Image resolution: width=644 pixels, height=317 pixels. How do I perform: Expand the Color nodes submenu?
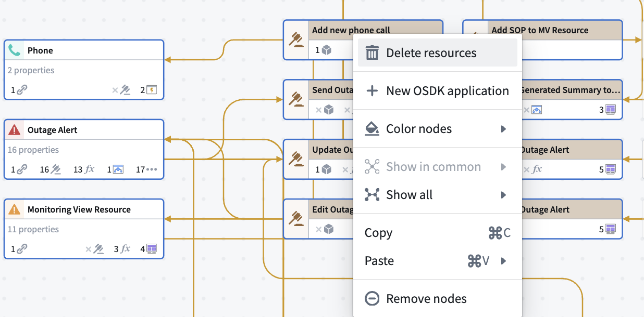502,128
